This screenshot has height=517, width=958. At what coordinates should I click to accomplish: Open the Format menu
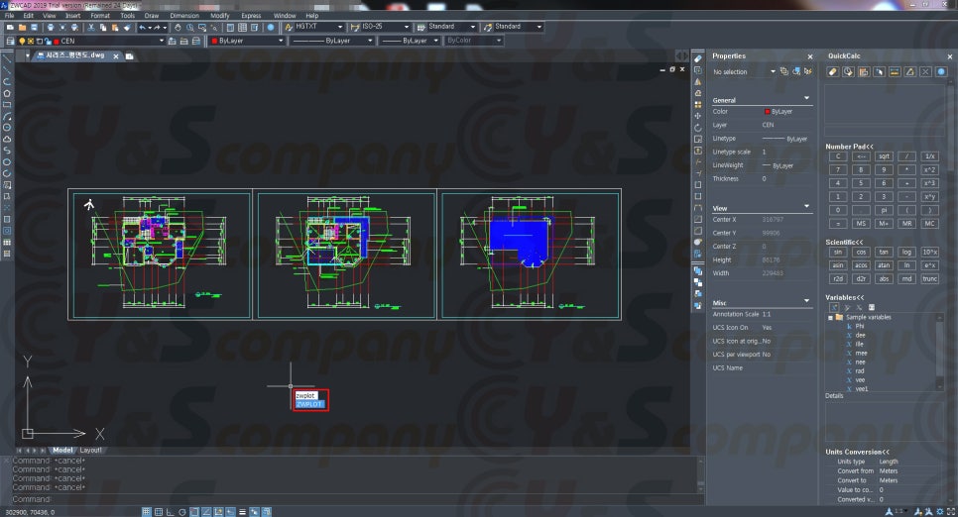100,15
